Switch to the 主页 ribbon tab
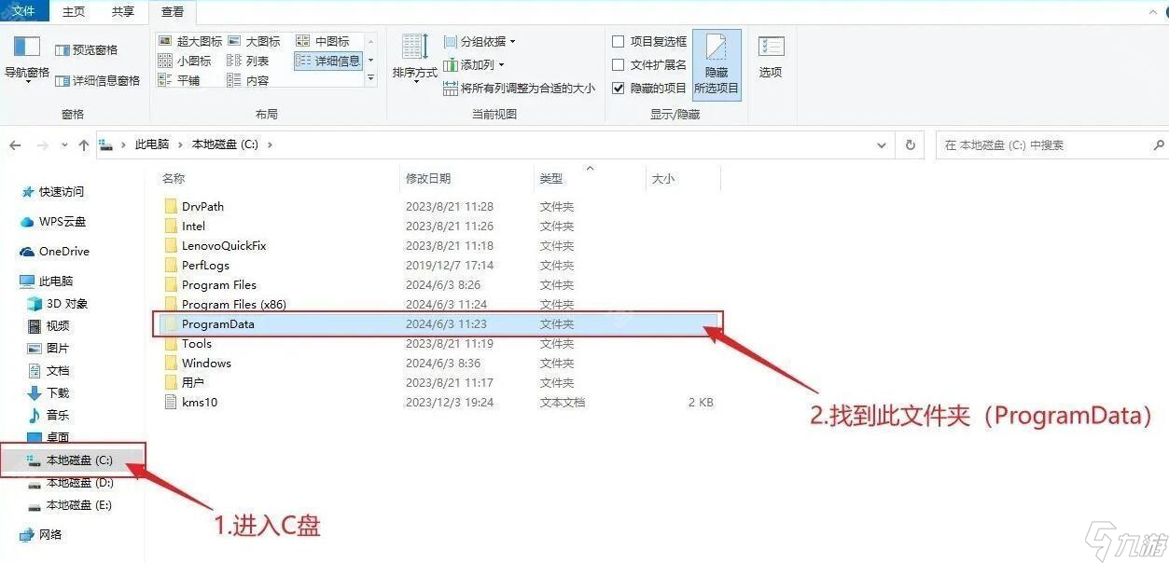Screen dimensions: 1169x563 click(x=74, y=12)
